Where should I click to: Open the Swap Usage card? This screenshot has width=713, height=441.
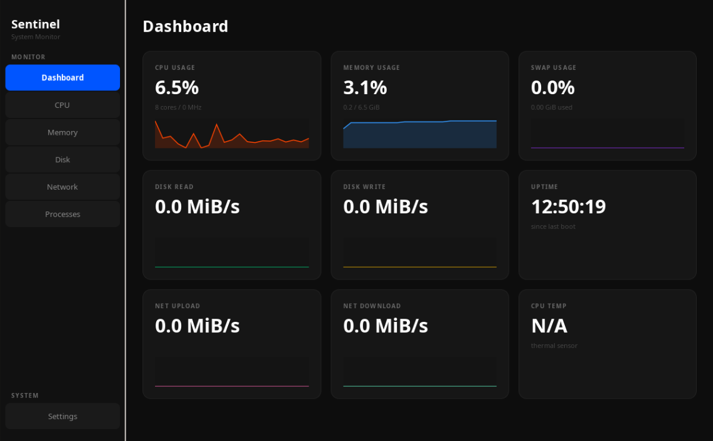coord(607,105)
